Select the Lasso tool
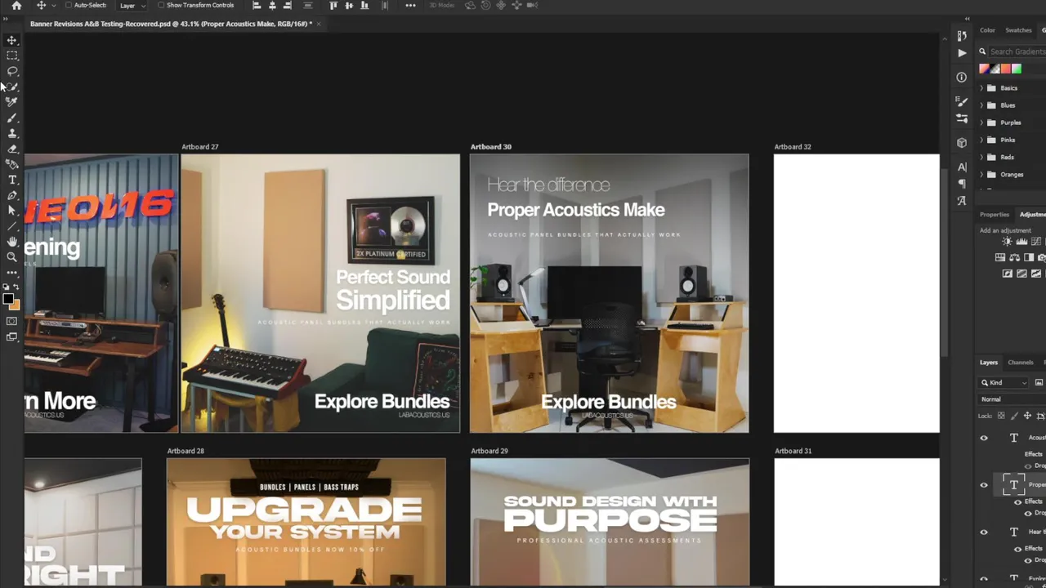This screenshot has width=1046, height=588. click(12, 71)
